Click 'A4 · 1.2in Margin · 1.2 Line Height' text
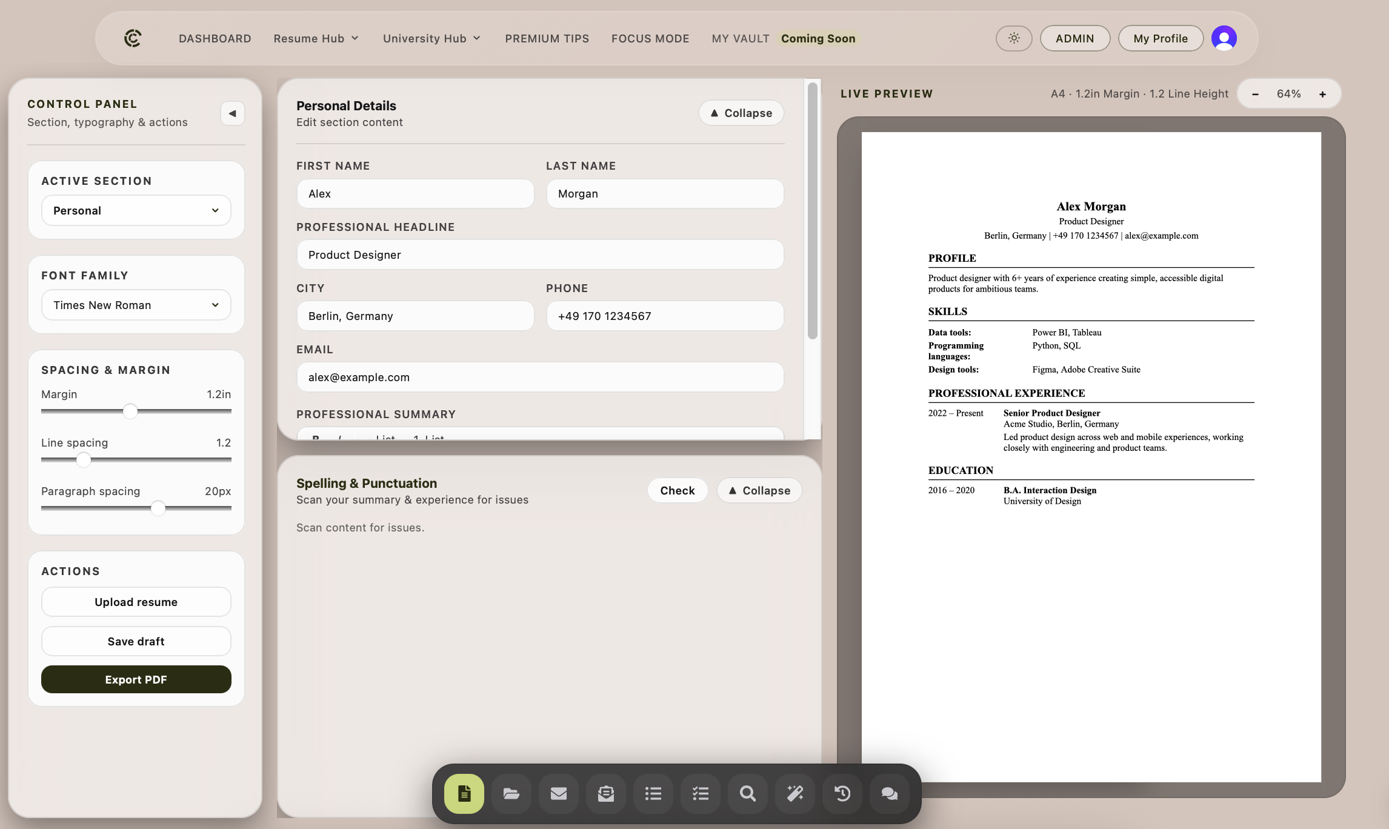Image resolution: width=1389 pixels, height=829 pixels. tap(1139, 94)
